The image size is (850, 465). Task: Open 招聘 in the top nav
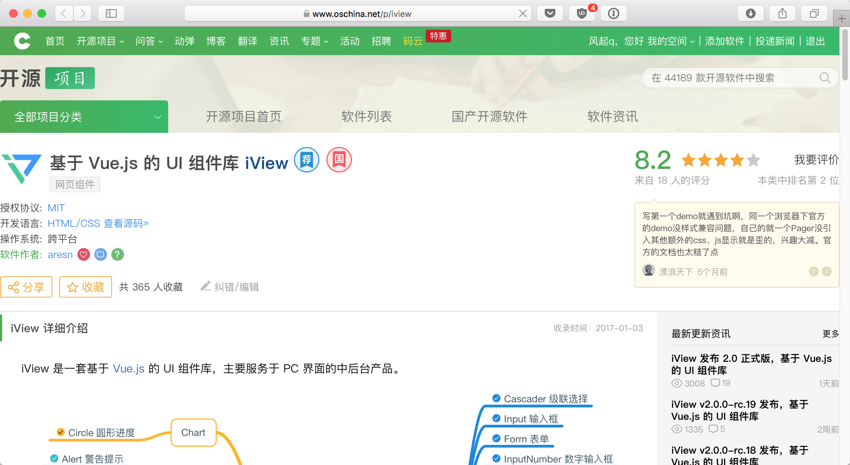[381, 41]
